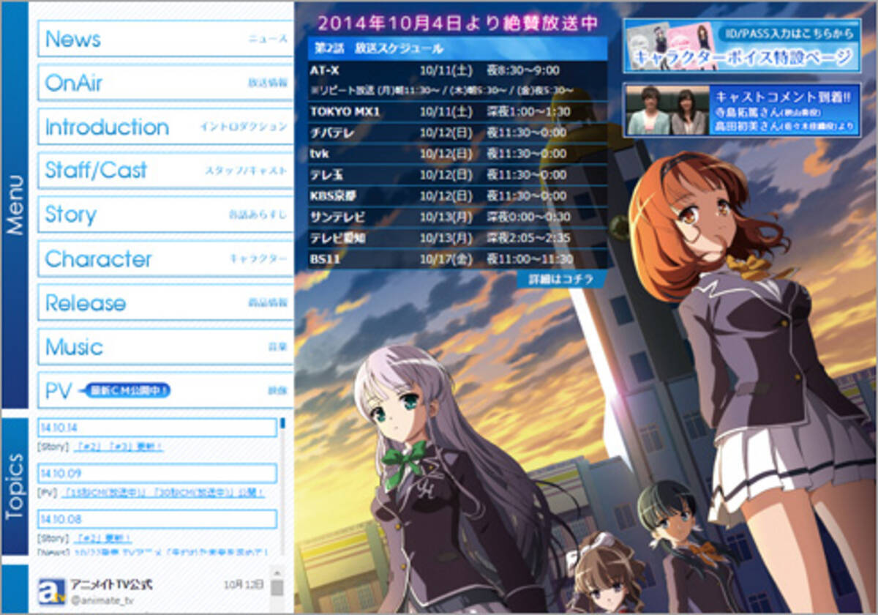Open the Introduction section
878x615 pixels.
pyautogui.click(x=165, y=127)
